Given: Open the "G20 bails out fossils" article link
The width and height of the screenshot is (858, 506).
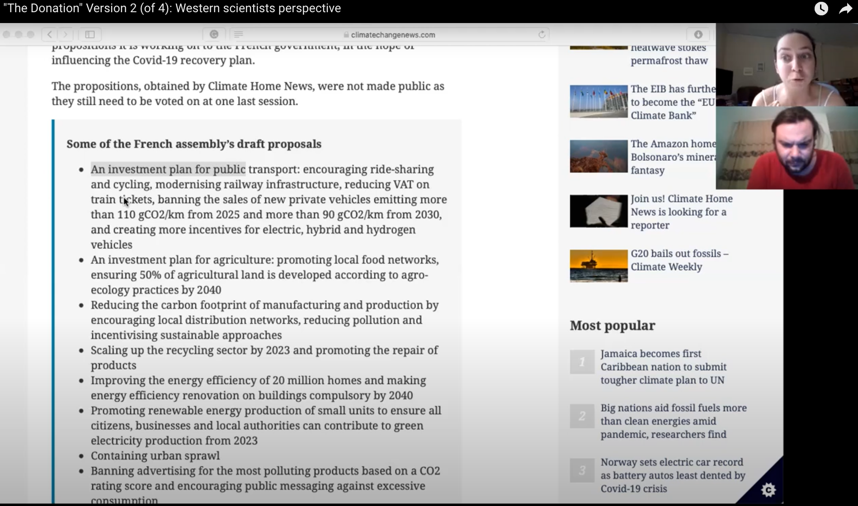Looking at the screenshot, I should (x=679, y=260).
